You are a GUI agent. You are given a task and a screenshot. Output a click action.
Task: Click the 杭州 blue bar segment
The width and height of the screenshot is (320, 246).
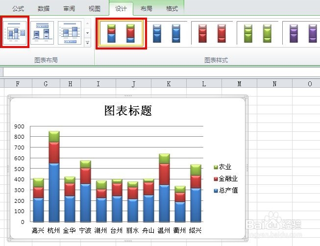(x=54, y=192)
